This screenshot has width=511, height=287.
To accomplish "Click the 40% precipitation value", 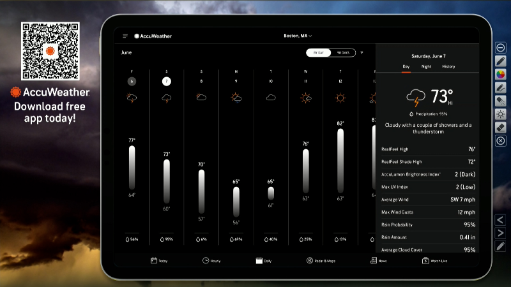I will coord(271,239).
